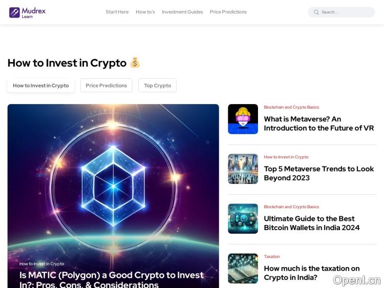
Task: Open Price Predictions in top navigation
Action: click(228, 12)
